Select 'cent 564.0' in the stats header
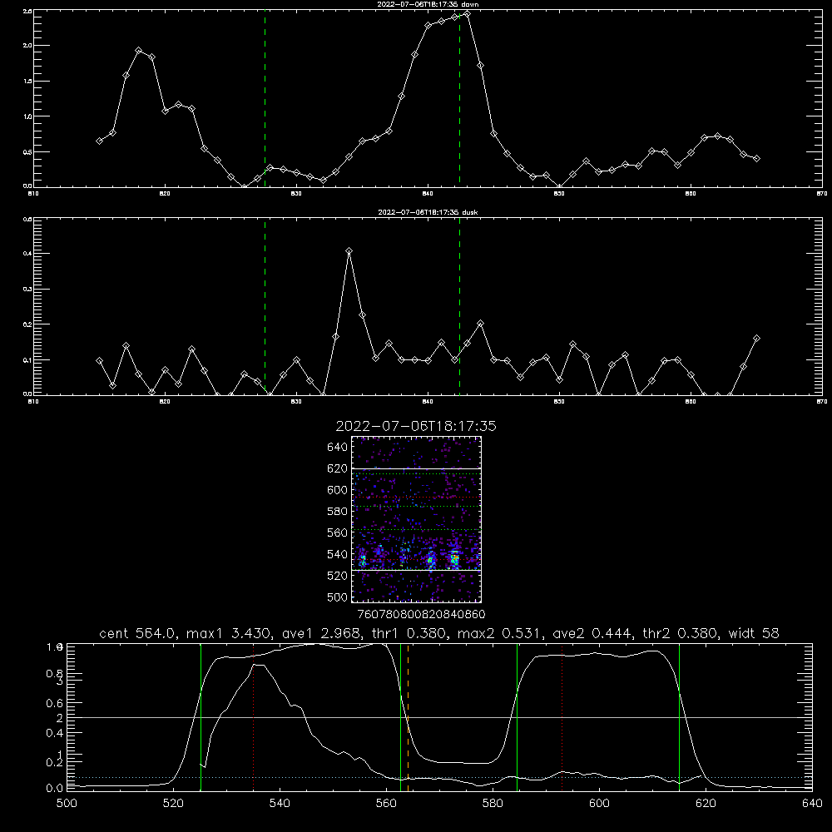The width and height of the screenshot is (832, 832). (137, 633)
